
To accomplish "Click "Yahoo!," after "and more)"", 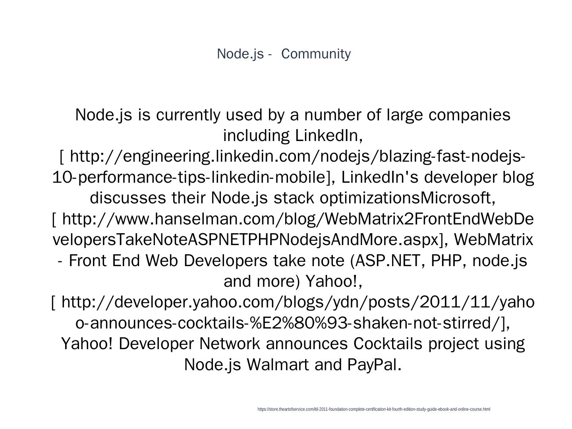I will click(334, 282).
